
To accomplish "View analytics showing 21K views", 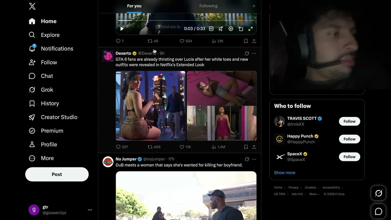I will coord(217,41).
